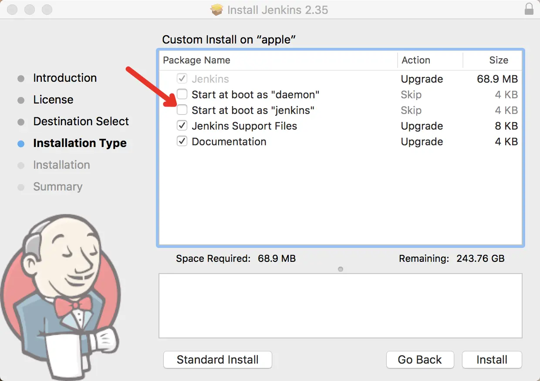Click Upgrade action for Jenkins Support Files

[x=422, y=126]
